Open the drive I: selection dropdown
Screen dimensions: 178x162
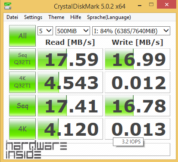pyautogui.click(x=131, y=31)
